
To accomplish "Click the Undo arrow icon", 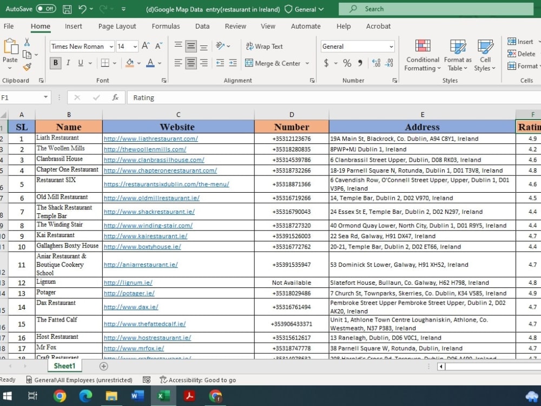I will click(82, 9).
